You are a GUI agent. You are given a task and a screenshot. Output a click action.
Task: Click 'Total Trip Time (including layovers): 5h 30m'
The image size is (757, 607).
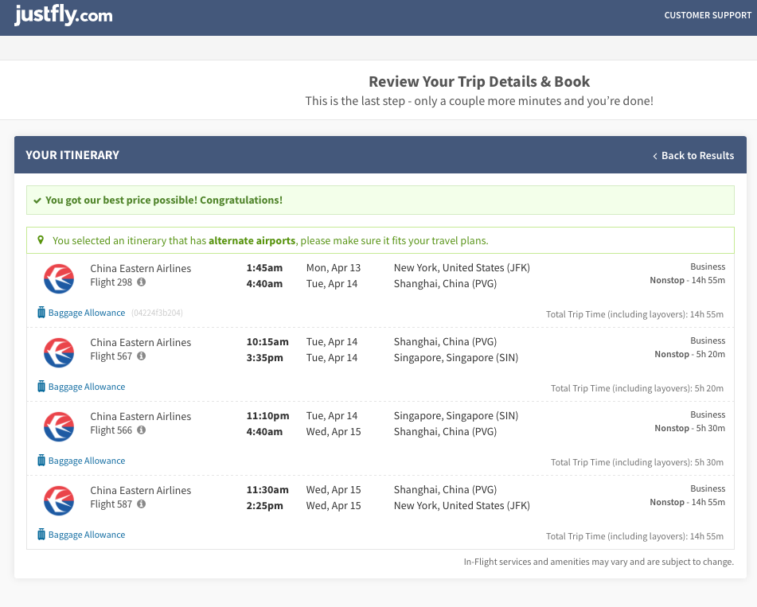point(638,462)
